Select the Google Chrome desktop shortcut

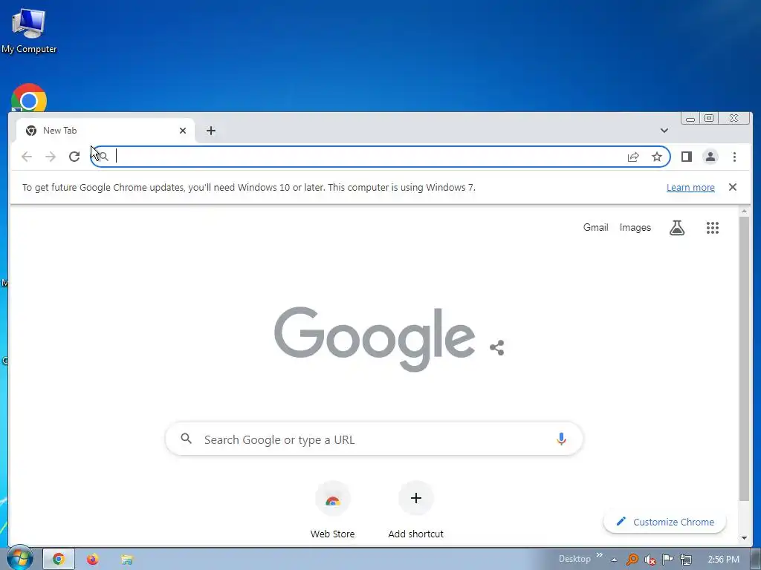click(29, 99)
